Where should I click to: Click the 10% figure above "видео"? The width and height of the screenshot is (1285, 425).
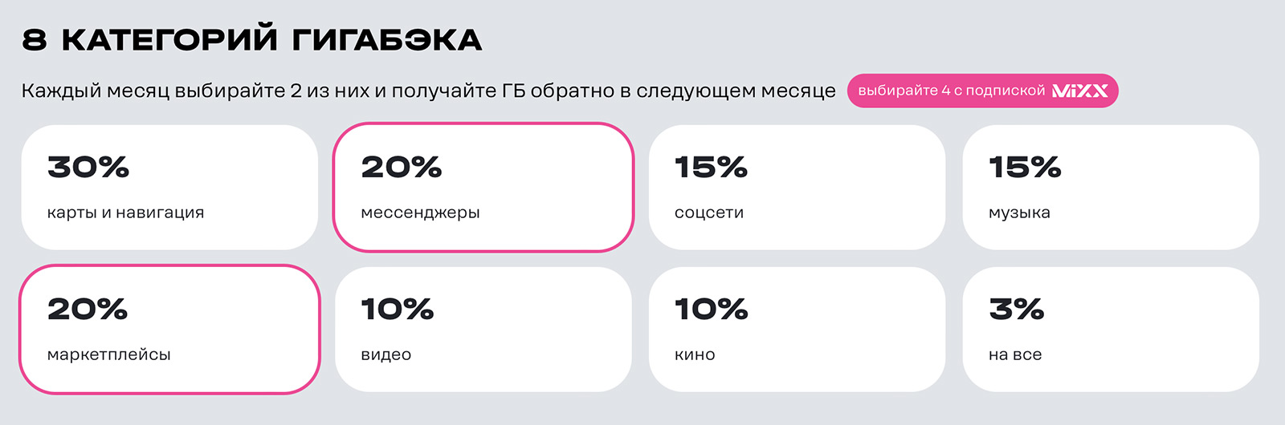click(x=398, y=309)
